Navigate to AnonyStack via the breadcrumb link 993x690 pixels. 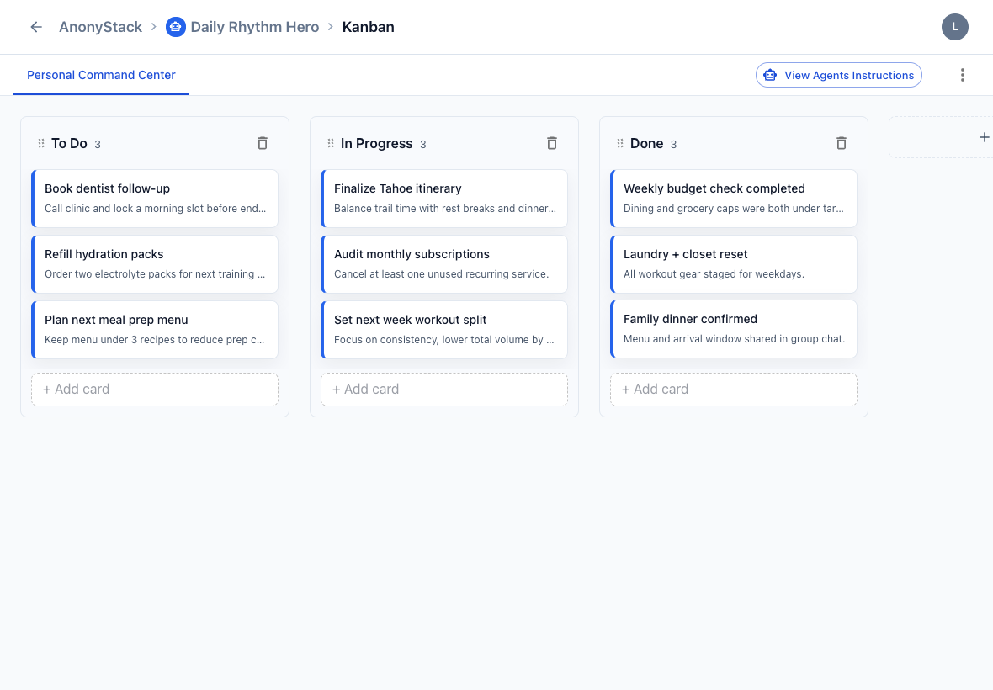click(99, 26)
